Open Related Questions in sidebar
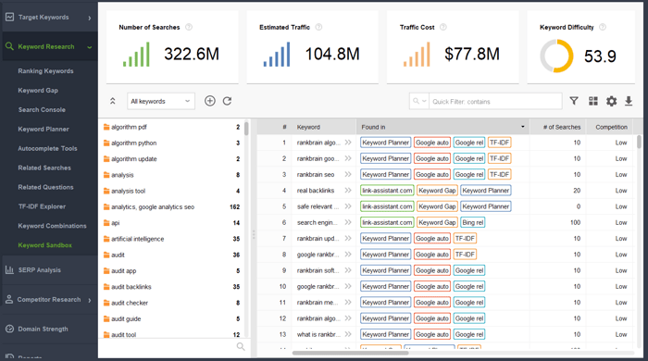This screenshot has width=648, height=361. (45, 187)
